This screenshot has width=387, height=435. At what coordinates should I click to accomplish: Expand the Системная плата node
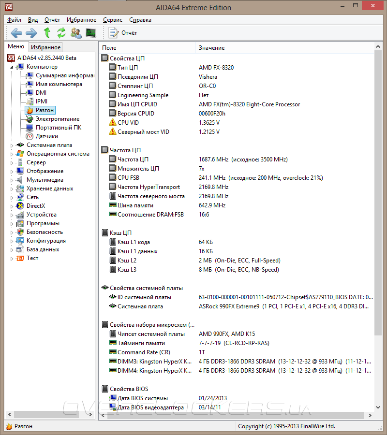12,145
